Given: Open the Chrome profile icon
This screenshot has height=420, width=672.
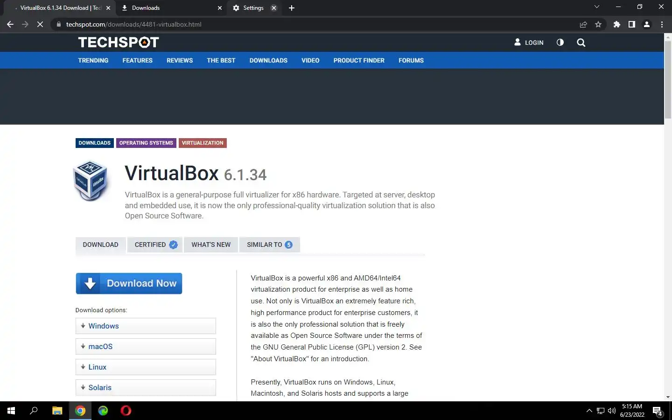Looking at the screenshot, I should coord(647,24).
